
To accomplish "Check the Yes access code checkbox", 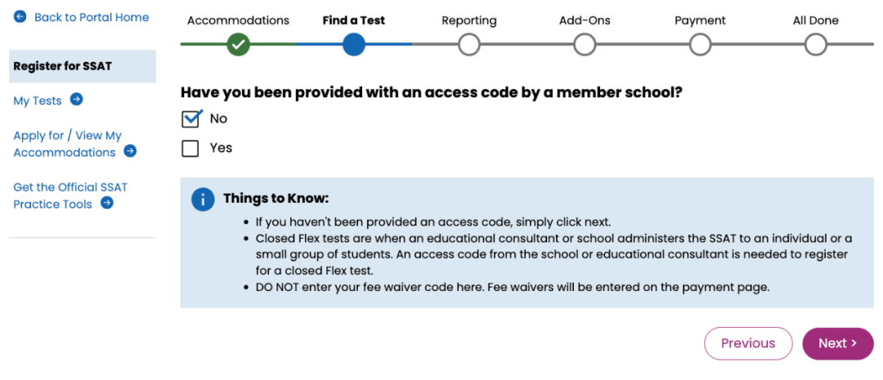I will [x=190, y=149].
